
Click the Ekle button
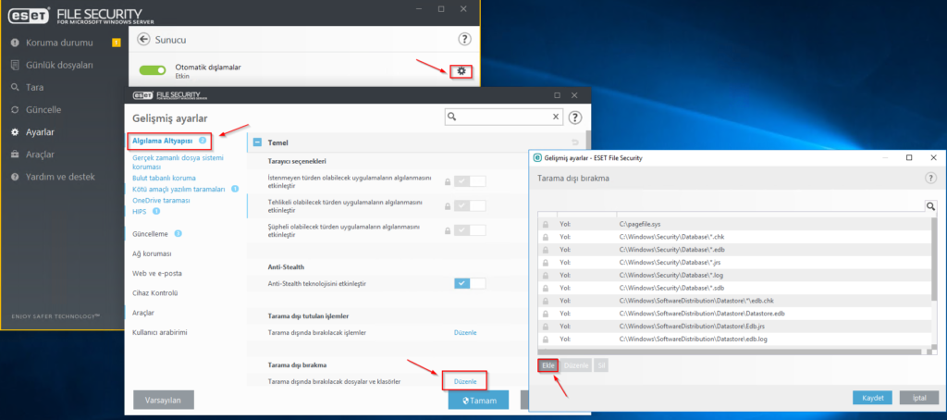tap(547, 365)
